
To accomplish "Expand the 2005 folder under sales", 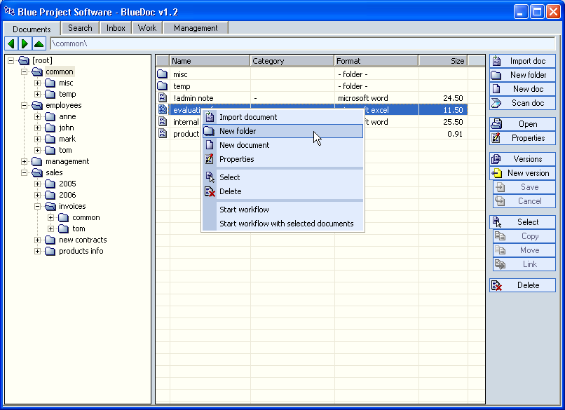I will click(x=38, y=184).
